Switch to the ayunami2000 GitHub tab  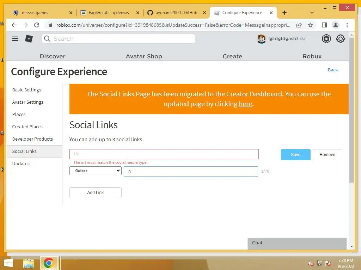click(x=176, y=13)
